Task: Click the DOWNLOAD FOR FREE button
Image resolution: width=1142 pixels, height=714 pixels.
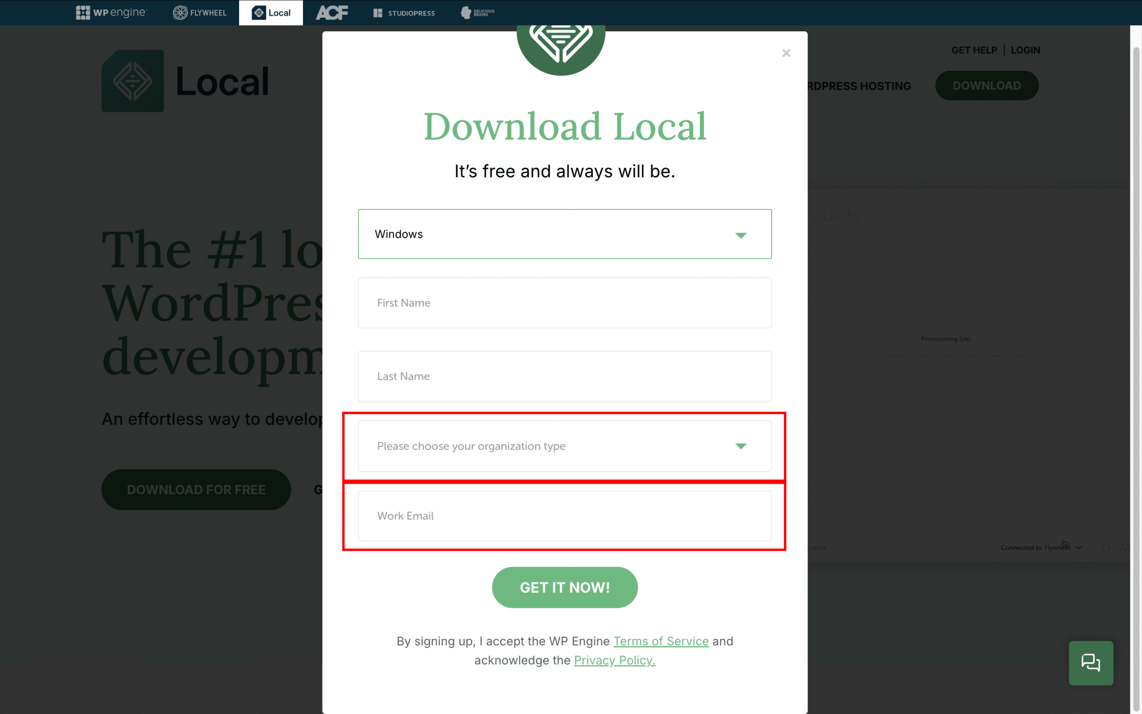Action: 196,490
